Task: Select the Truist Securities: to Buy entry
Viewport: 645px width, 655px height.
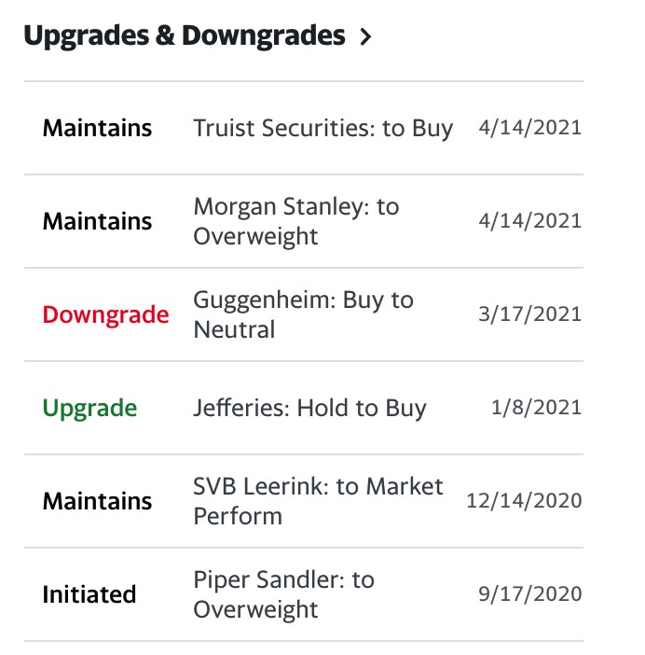Action: (322, 128)
